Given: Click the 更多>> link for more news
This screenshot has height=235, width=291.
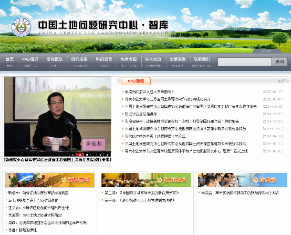Looking at the screenshot, I should pyautogui.click(x=283, y=81).
